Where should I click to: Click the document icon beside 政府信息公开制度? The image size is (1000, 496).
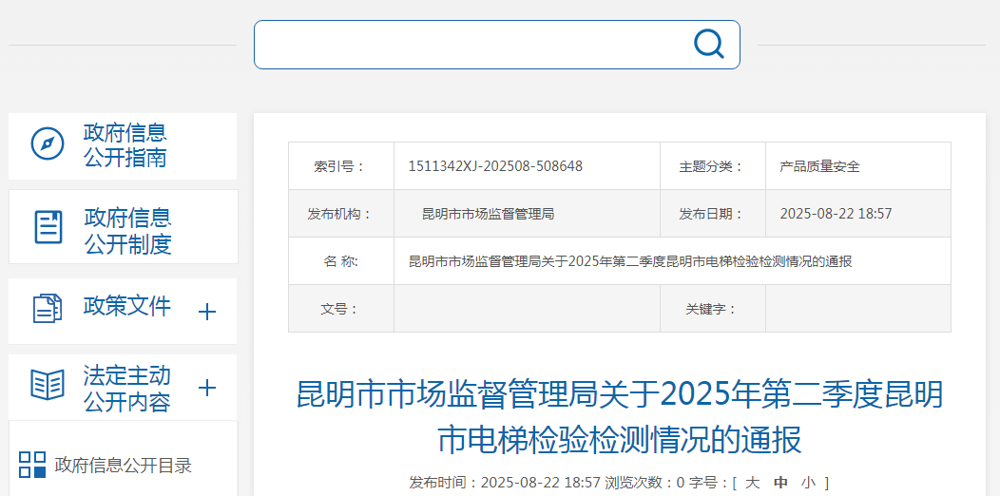pyautogui.click(x=48, y=227)
